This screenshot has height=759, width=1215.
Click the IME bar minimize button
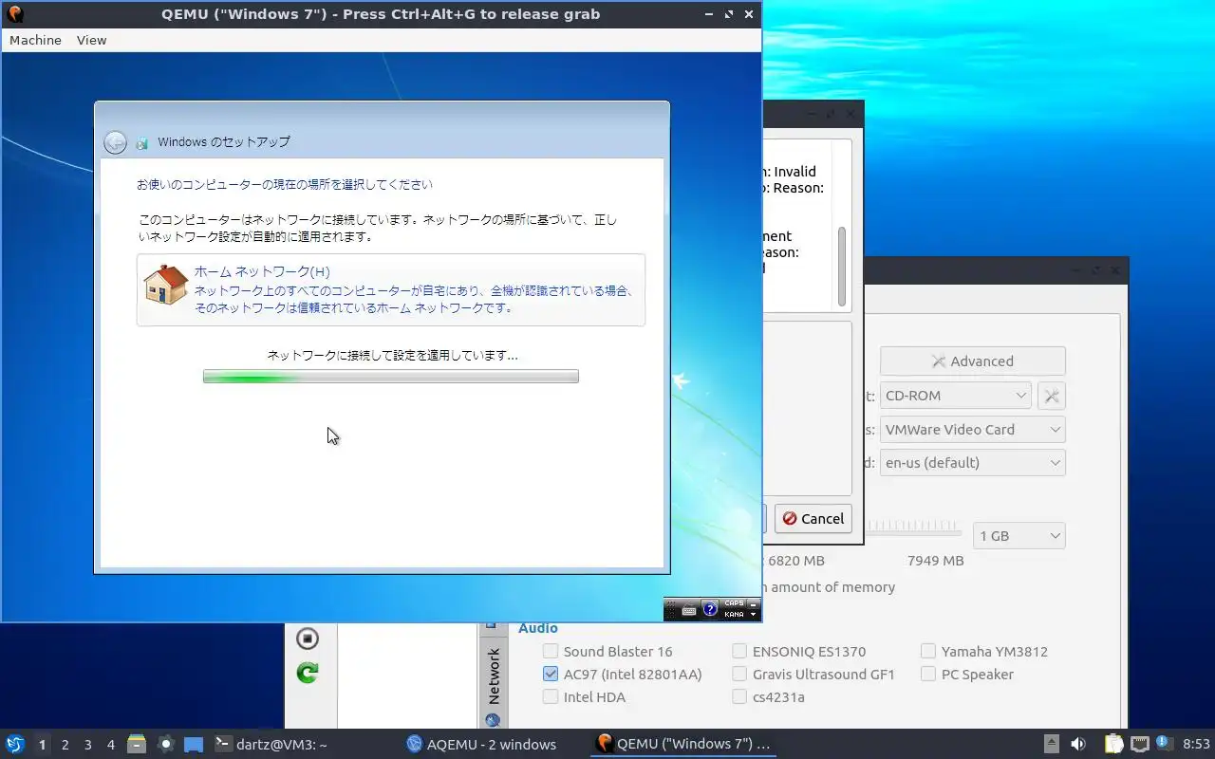tap(754, 603)
